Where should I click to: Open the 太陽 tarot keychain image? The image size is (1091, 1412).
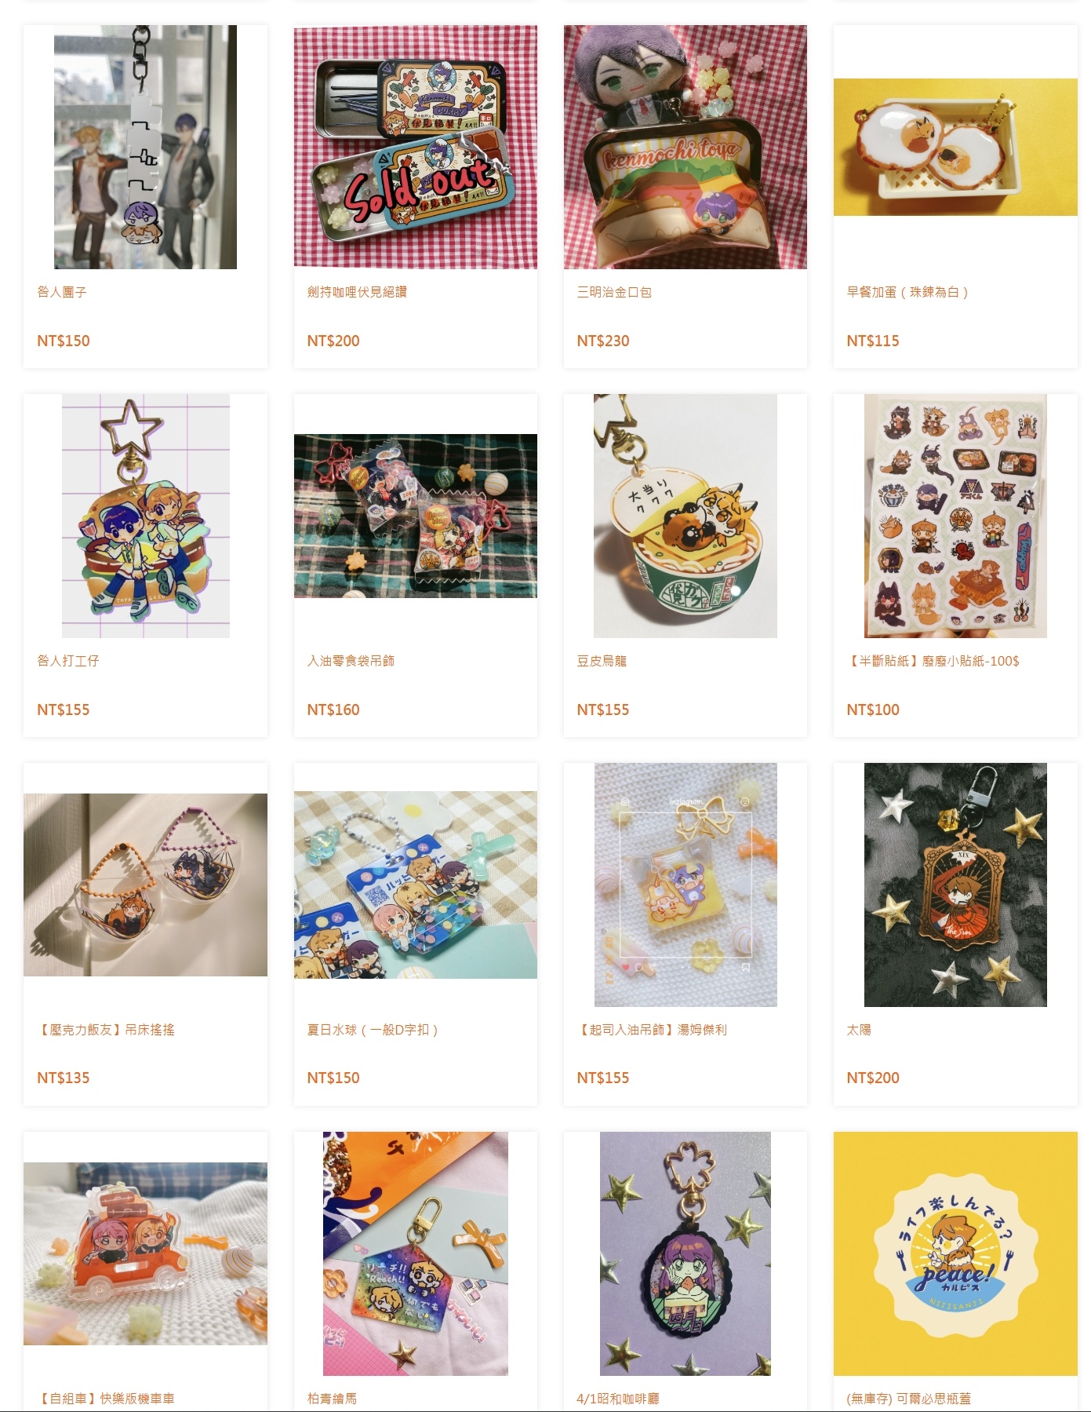tap(955, 885)
